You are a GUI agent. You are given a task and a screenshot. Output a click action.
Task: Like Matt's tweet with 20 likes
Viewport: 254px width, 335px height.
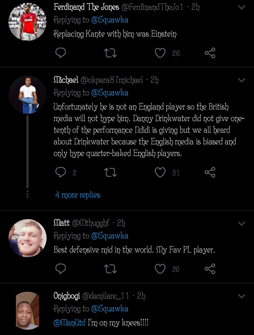[160, 269]
